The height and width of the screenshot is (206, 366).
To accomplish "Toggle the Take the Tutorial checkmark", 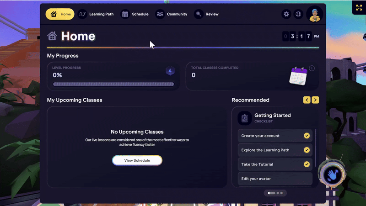I will point(307,164).
